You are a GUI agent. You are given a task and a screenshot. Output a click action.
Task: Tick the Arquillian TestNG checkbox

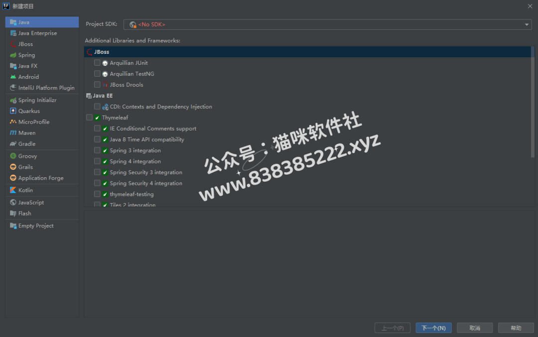click(x=97, y=74)
